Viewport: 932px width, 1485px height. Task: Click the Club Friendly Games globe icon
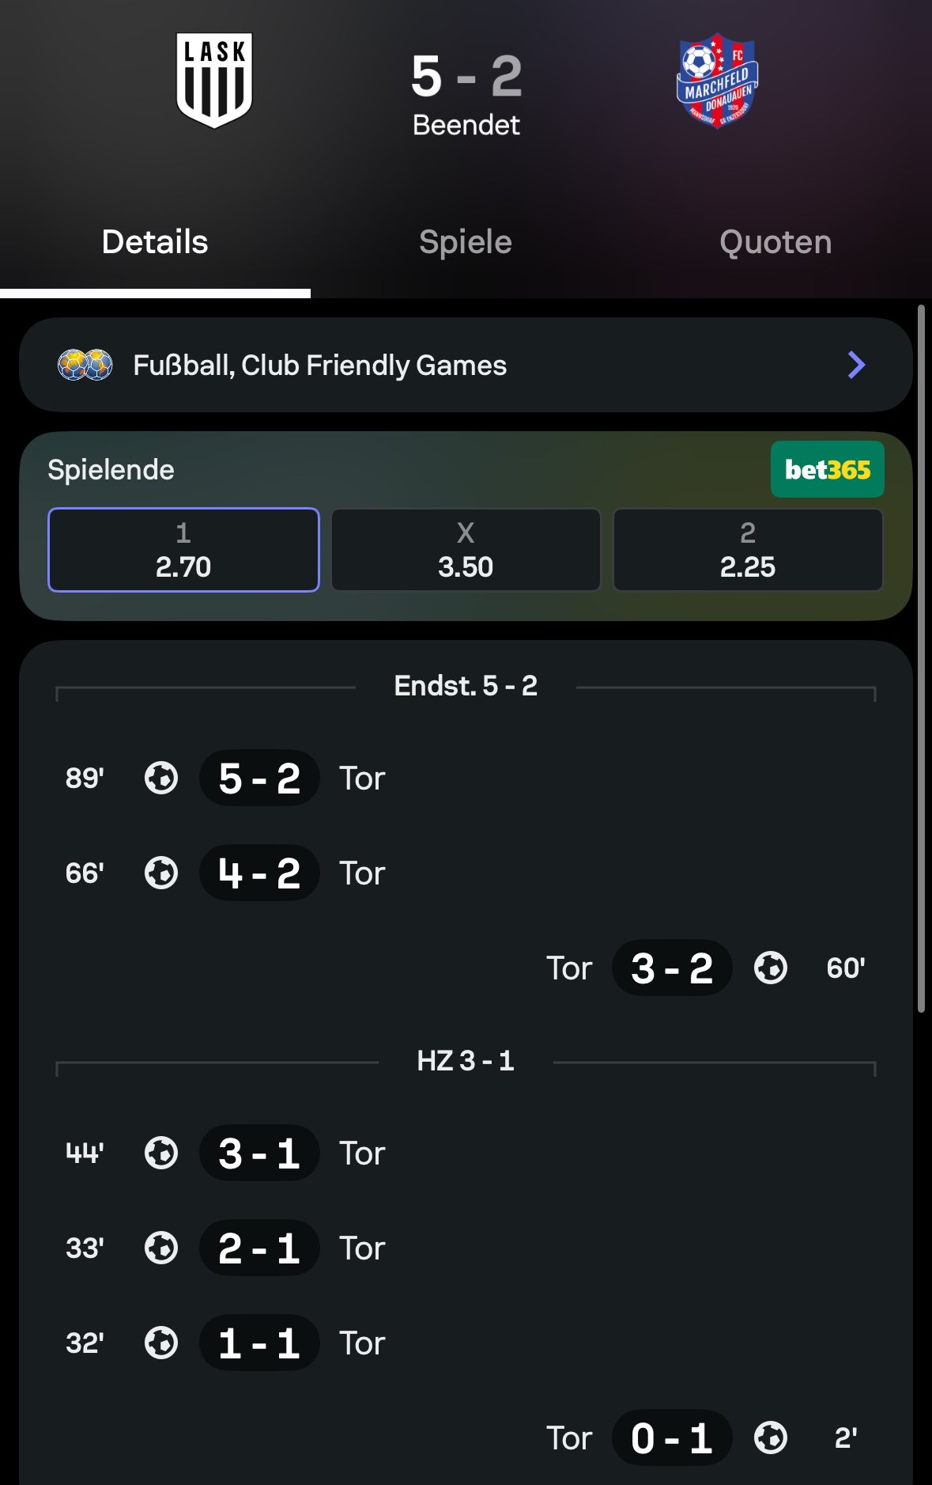click(x=85, y=365)
